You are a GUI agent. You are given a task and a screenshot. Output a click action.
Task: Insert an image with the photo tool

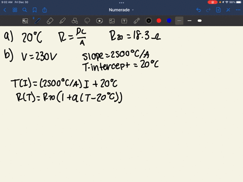[x=112, y=21]
